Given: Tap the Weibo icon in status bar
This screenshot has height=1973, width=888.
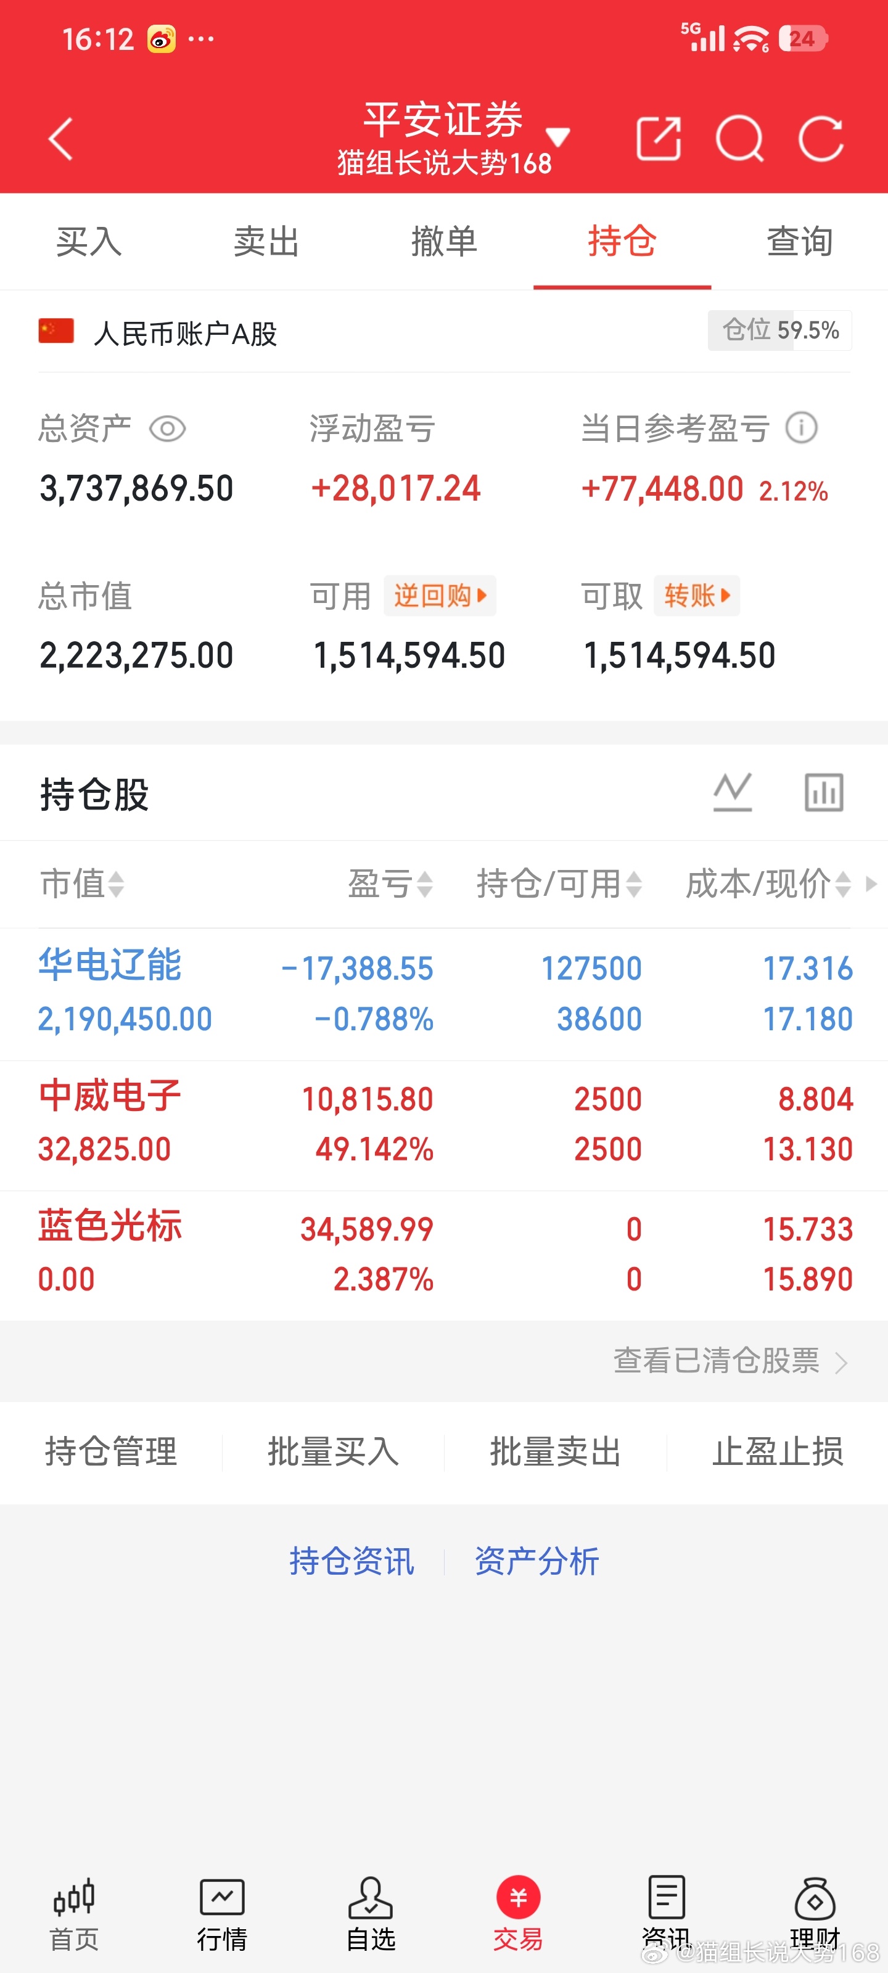Looking at the screenshot, I should coord(161,39).
